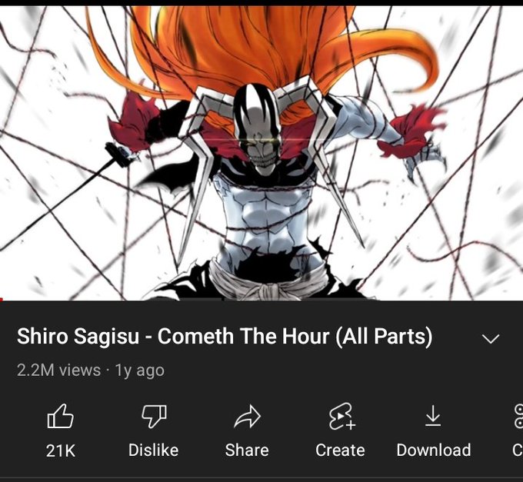The height and width of the screenshot is (482, 523).
Task: Toggle like via the 21K count
Action: point(61,450)
